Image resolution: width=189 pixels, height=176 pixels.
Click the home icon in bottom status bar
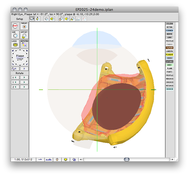tap(57, 160)
